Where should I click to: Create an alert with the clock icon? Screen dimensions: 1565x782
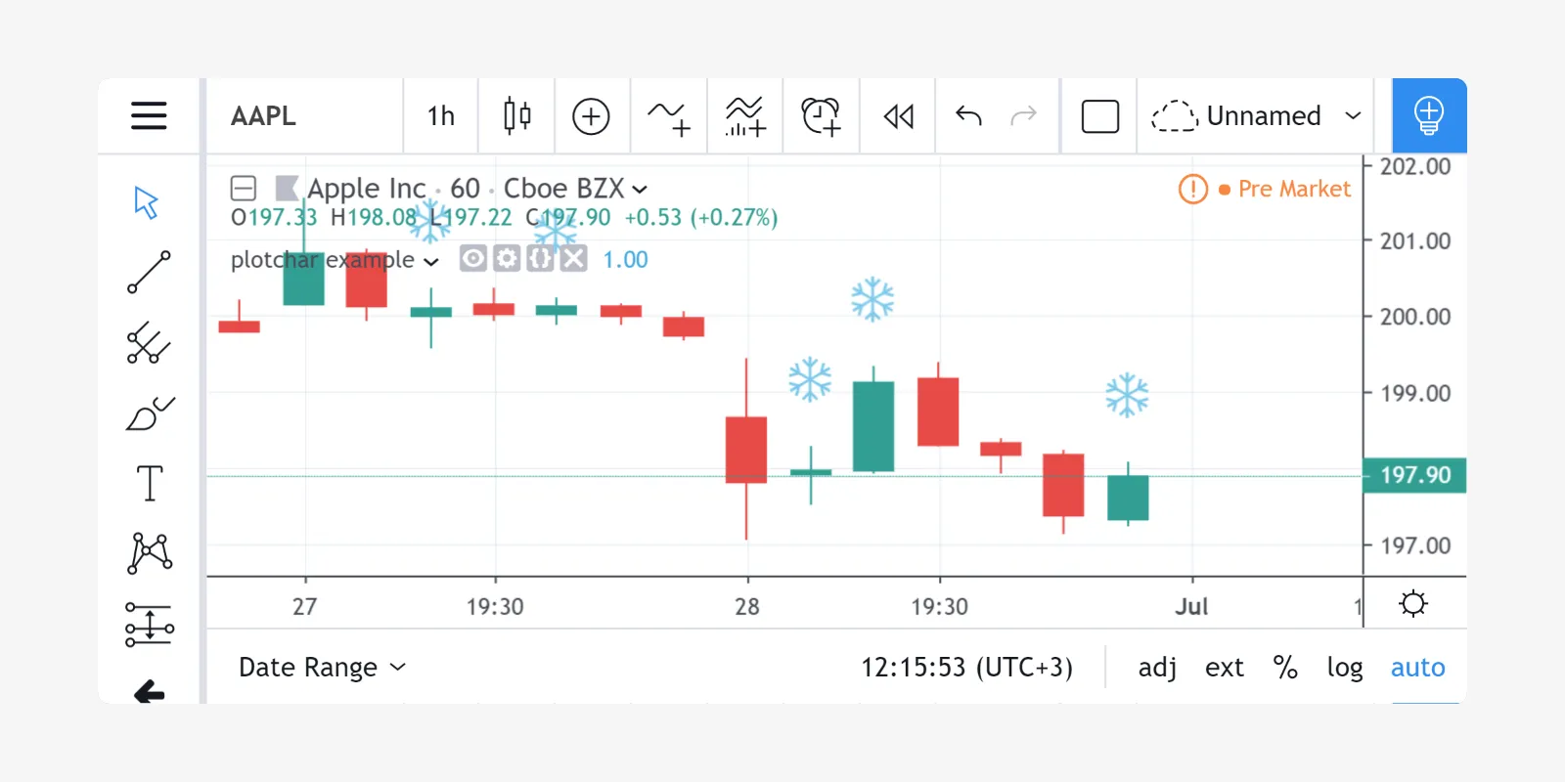click(x=821, y=116)
